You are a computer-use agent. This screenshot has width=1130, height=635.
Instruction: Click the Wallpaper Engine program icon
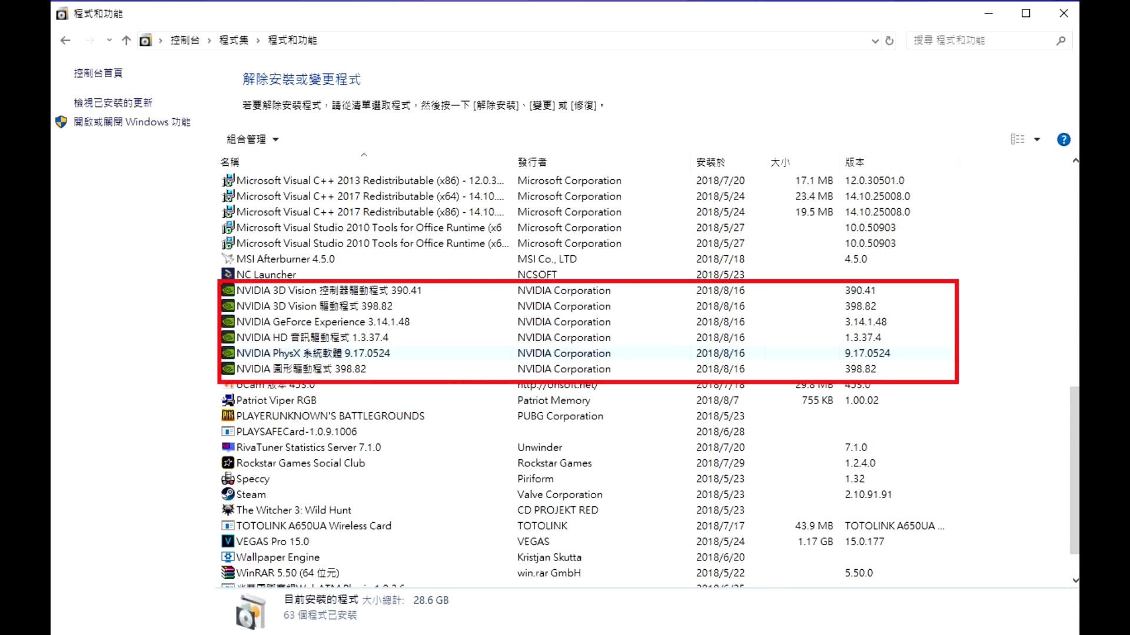[x=229, y=557]
